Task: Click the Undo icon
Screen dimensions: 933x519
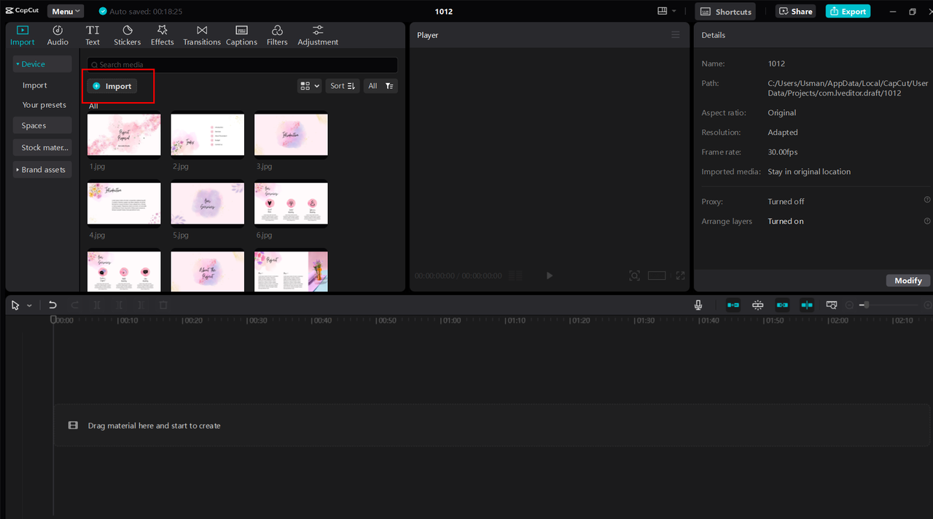Action: [52, 305]
